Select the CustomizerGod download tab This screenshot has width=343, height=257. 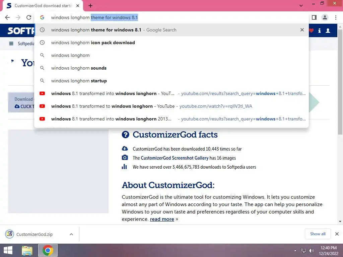point(43,6)
